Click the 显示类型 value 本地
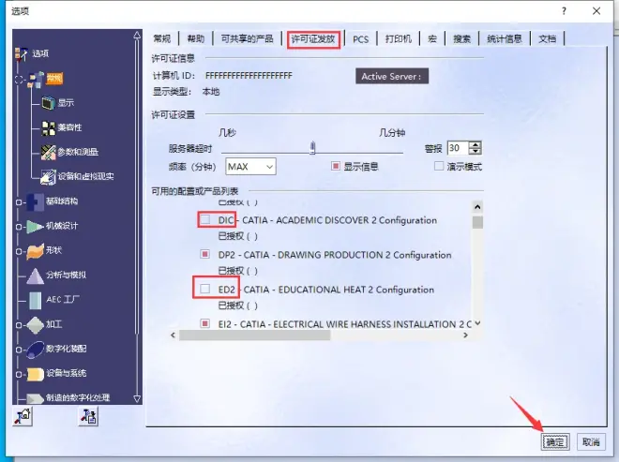Viewport: 619px width, 462px height. tap(211, 92)
